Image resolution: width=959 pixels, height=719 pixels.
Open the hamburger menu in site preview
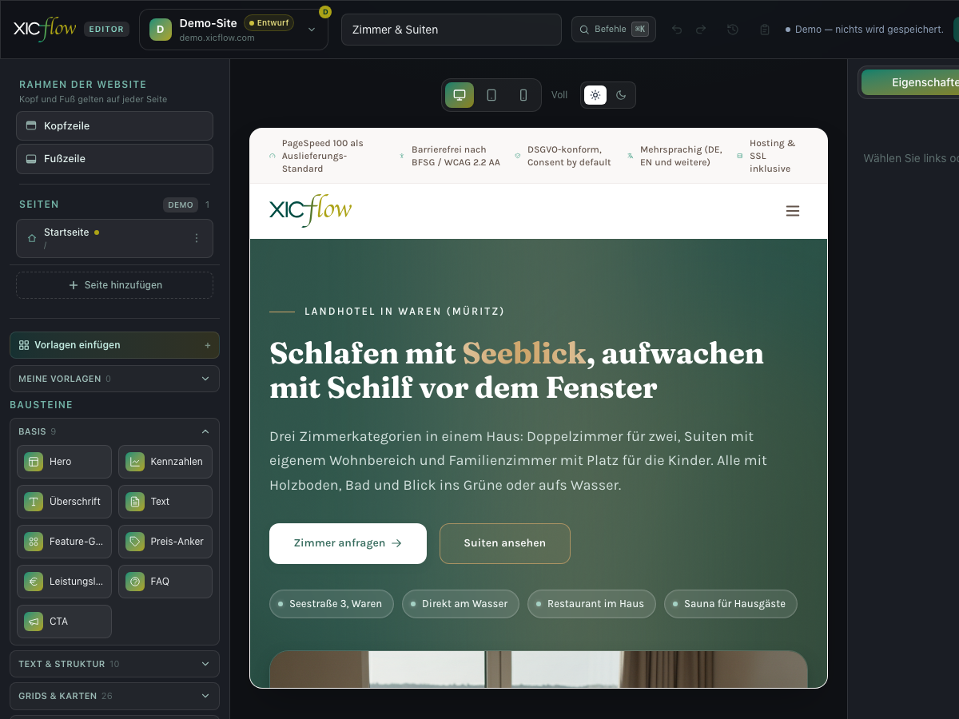pyautogui.click(x=793, y=211)
